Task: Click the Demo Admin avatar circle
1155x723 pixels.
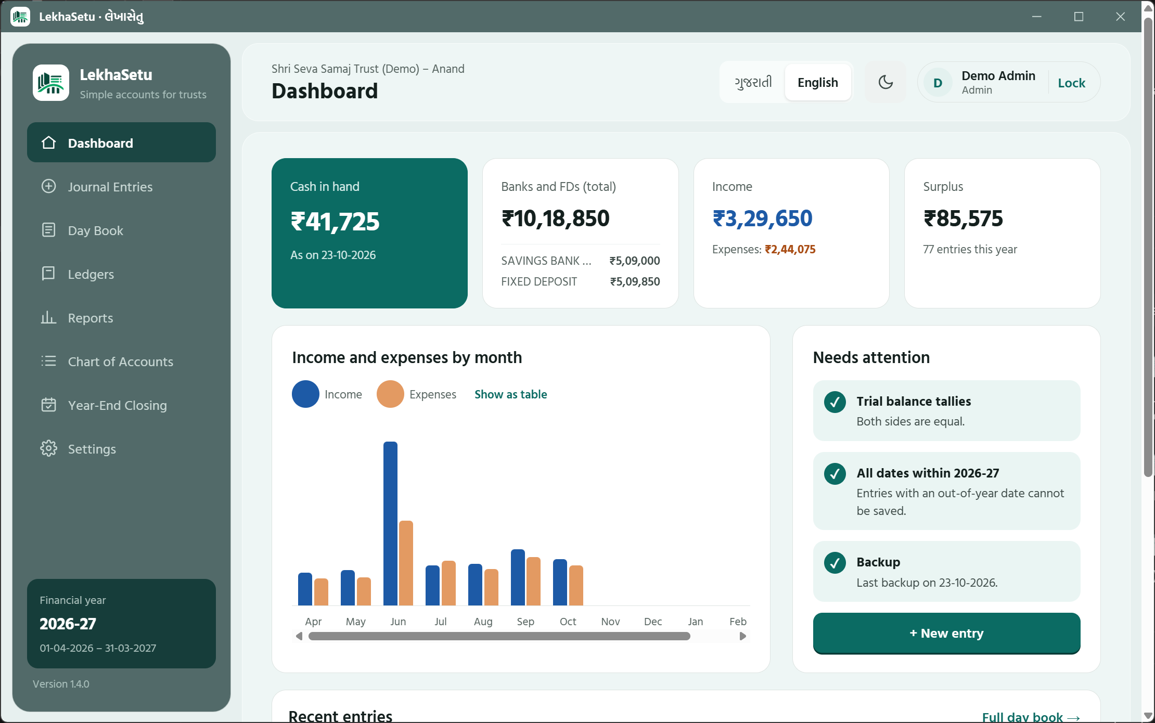Action: [938, 83]
